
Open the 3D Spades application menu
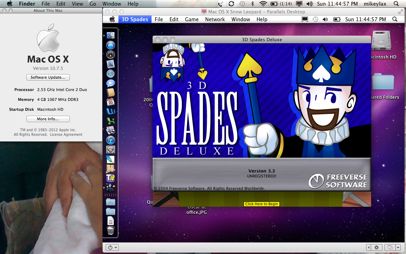pos(135,19)
